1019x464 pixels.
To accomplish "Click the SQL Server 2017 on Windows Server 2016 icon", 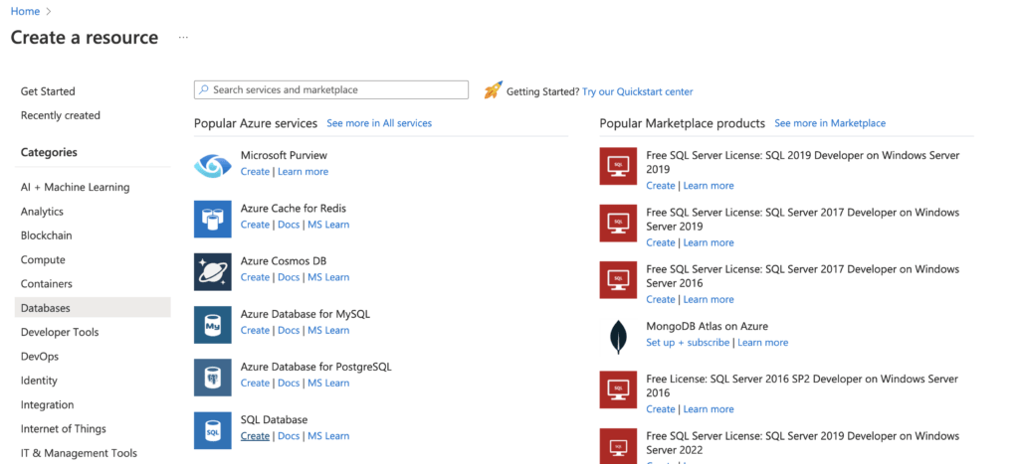I will click(x=618, y=280).
